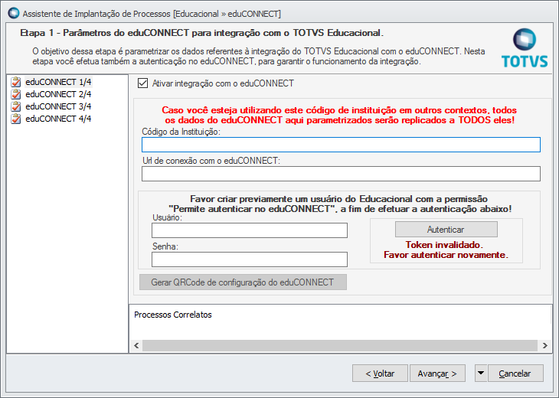Click the eduCONNECT 4/4 step icon
This screenshot has height=398, width=559.
(16, 119)
